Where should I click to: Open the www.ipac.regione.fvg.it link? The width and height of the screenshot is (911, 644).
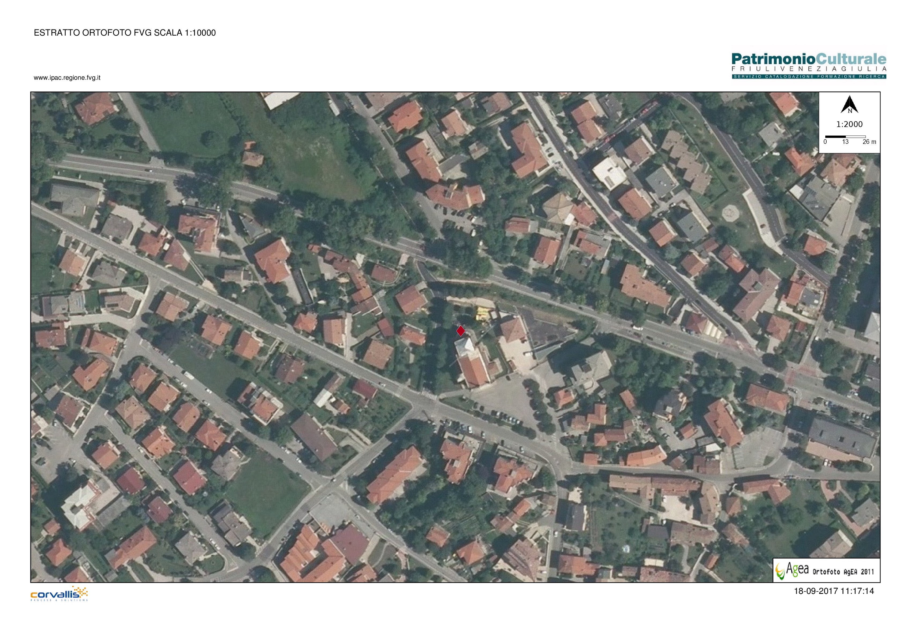(67, 78)
